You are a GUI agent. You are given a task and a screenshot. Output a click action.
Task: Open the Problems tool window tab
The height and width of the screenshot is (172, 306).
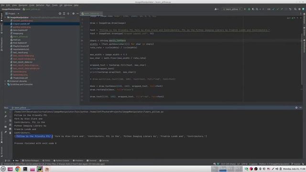coord(78,161)
